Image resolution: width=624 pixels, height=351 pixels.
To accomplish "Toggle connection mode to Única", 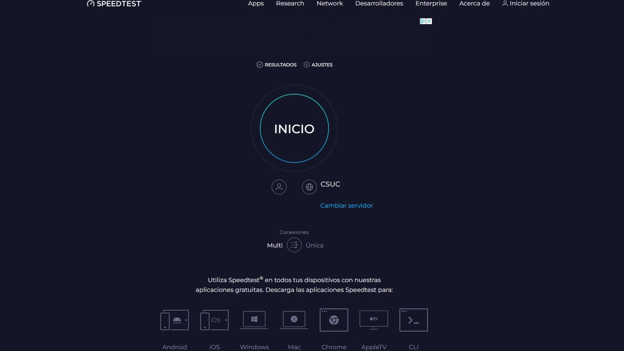I will (x=314, y=245).
